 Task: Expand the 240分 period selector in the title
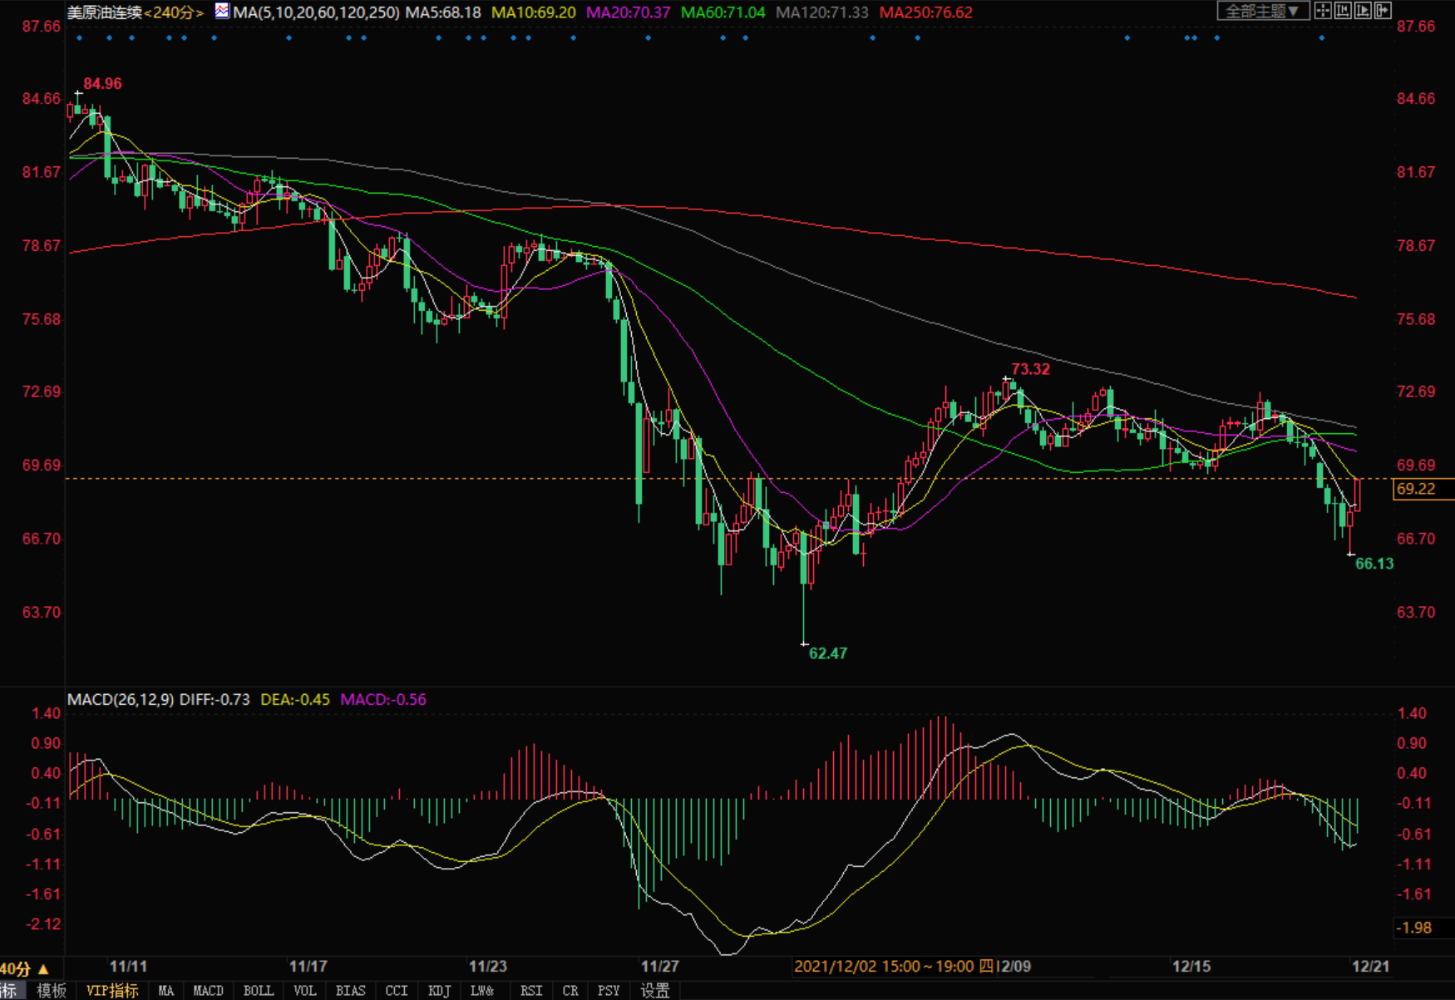[174, 12]
